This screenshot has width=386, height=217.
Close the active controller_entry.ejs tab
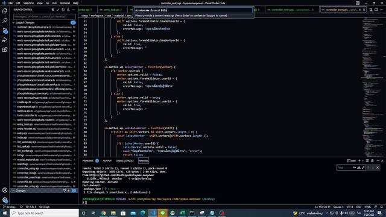tap(364, 10)
